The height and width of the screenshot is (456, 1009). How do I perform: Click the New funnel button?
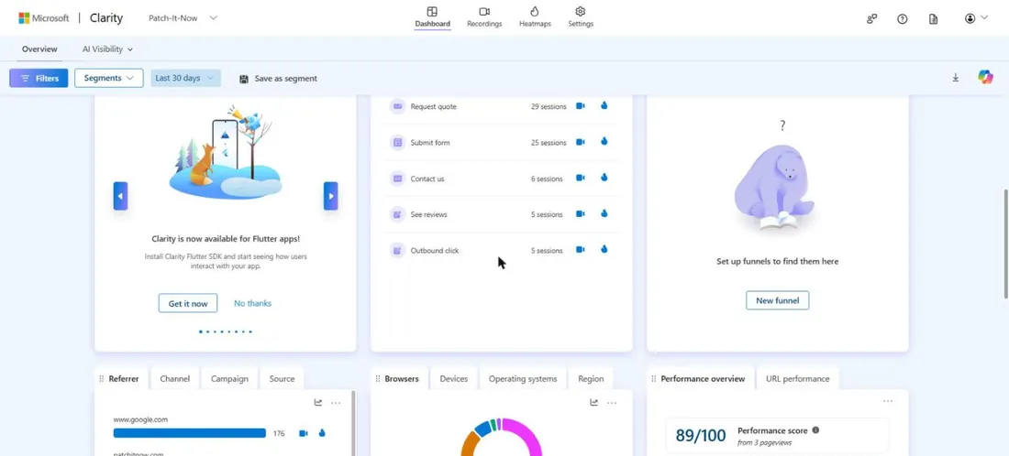click(x=777, y=300)
